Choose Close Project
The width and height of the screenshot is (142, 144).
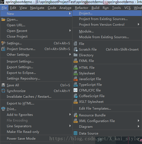[36, 37]
